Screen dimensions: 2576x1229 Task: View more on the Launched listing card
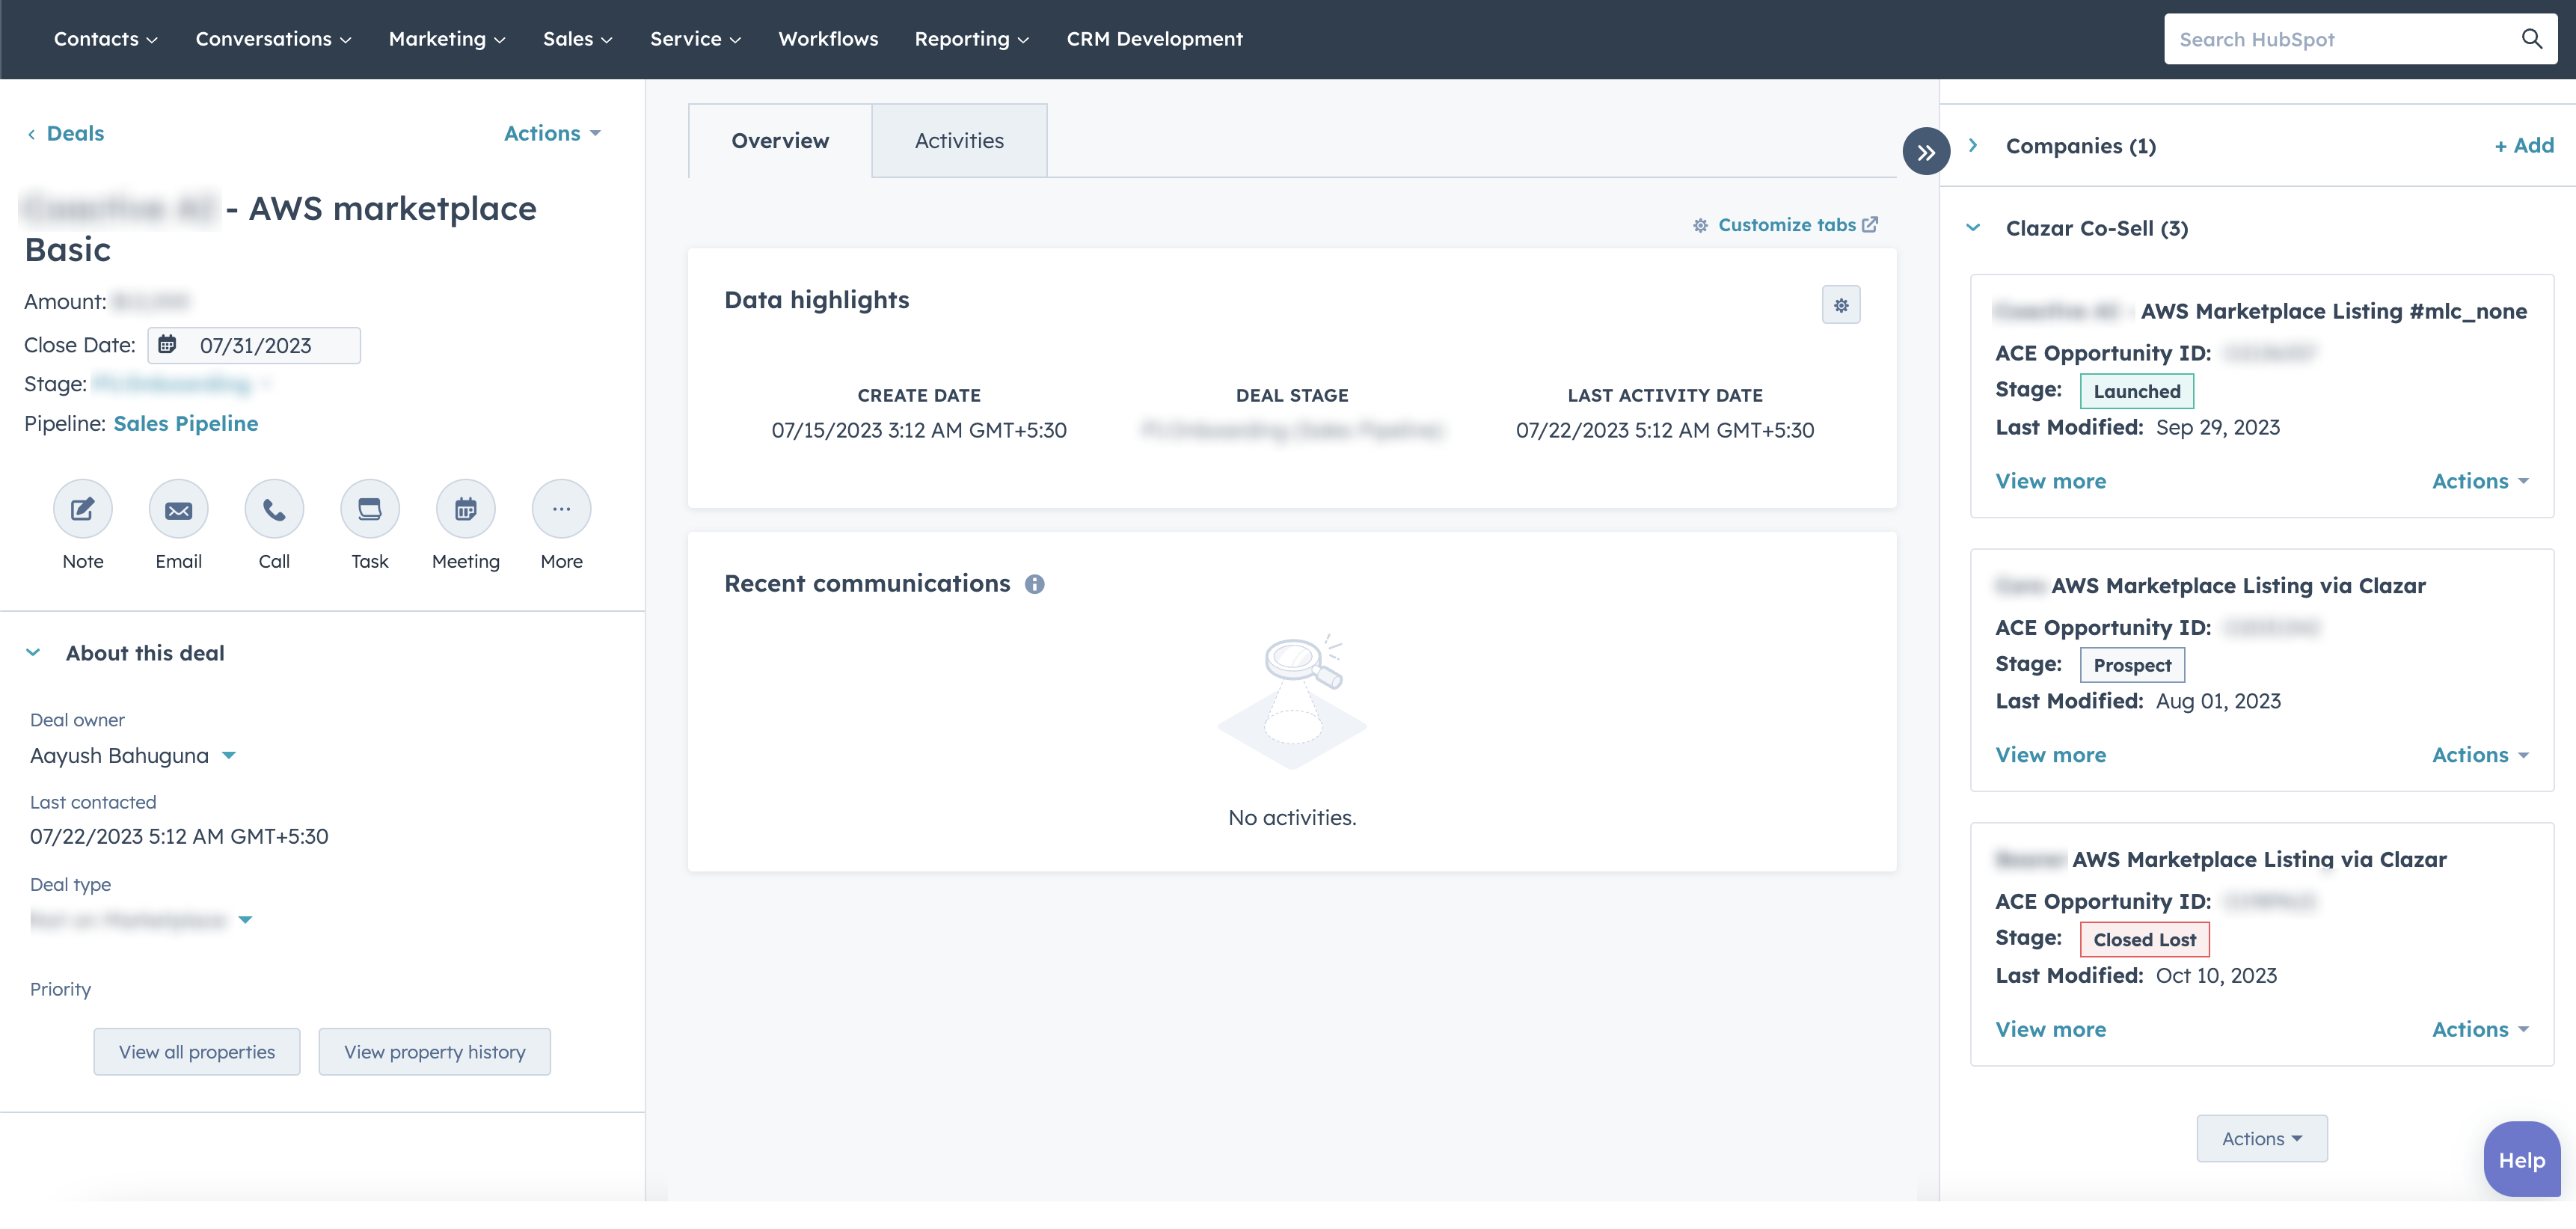2050,481
